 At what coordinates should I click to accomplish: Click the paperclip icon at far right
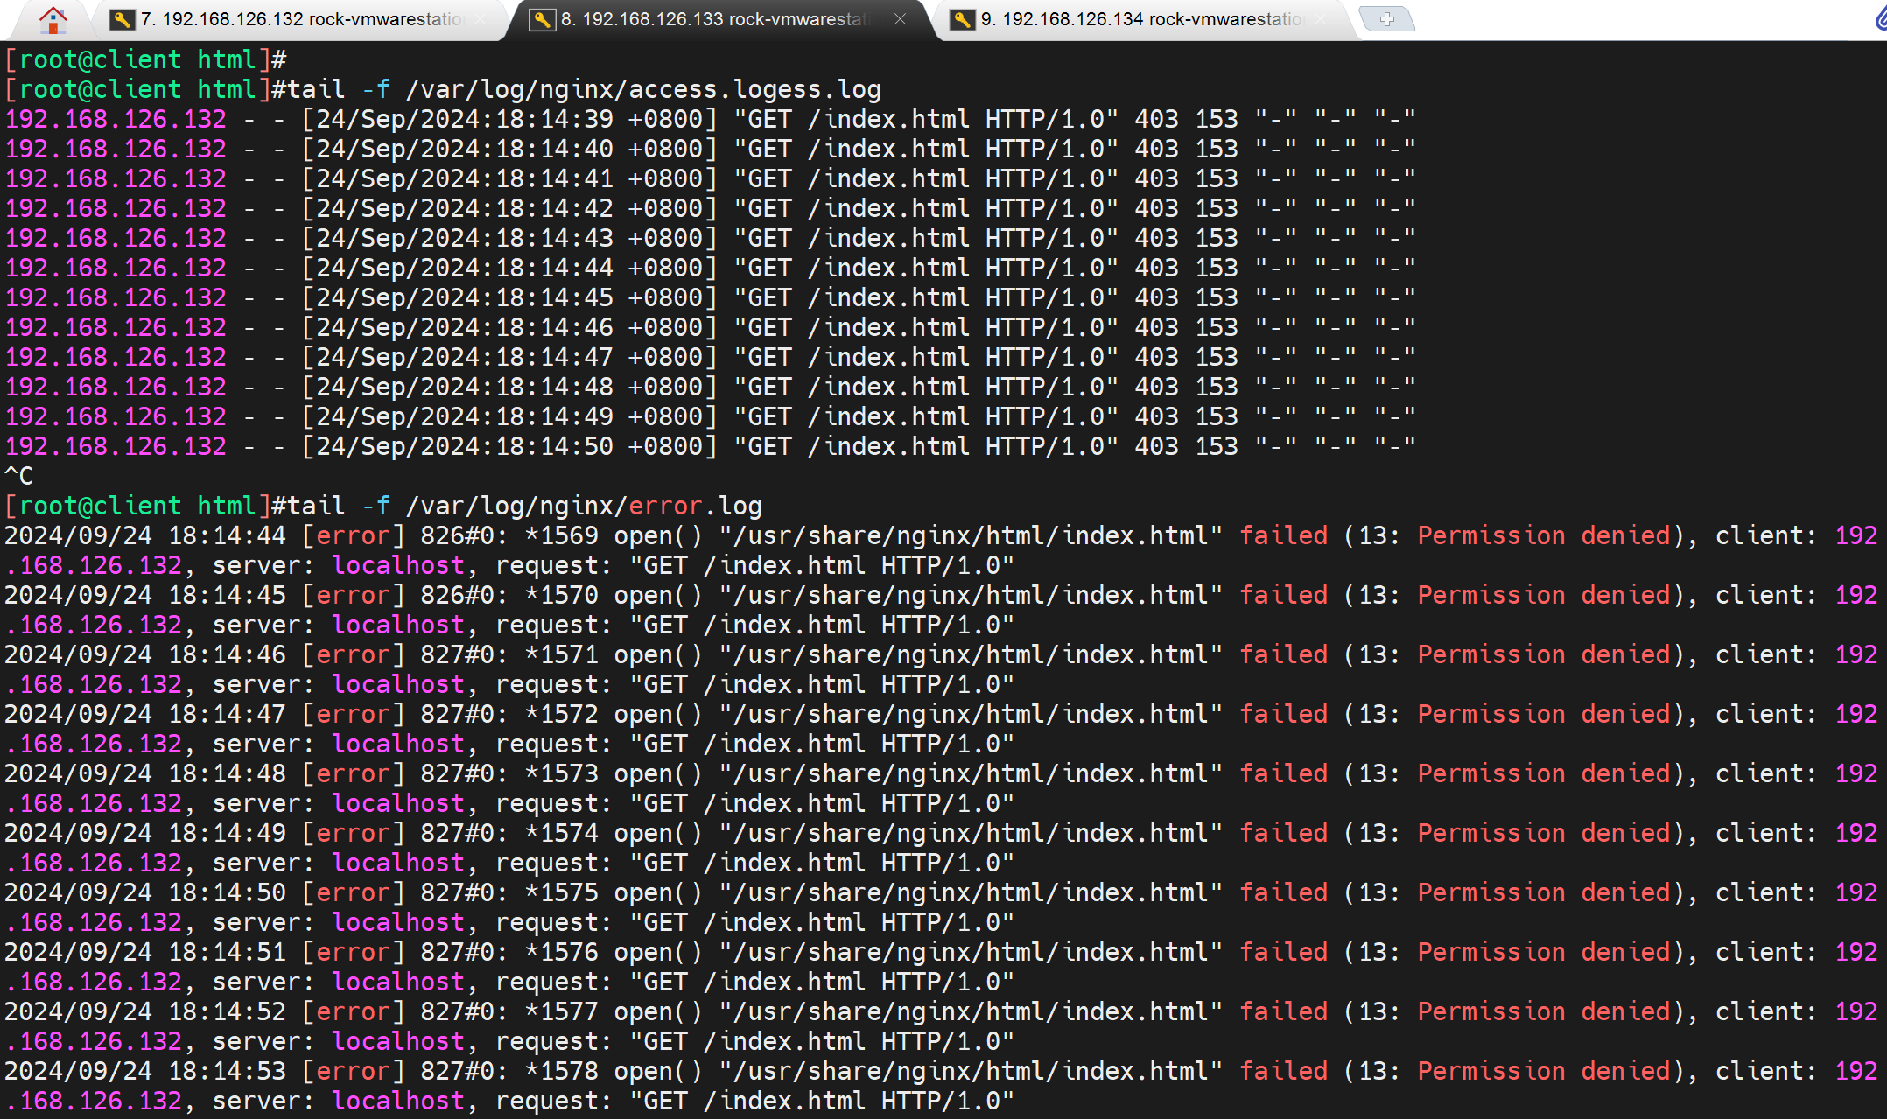click(1880, 19)
